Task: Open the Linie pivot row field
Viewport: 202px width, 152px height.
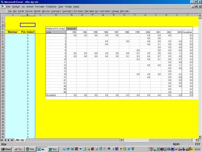Action: pos(56,32)
